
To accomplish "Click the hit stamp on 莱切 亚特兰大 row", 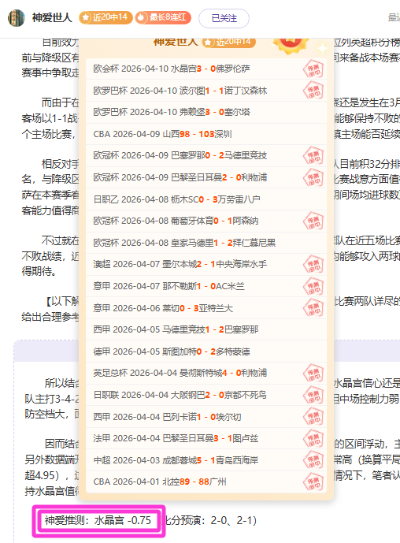I will click(x=313, y=308).
